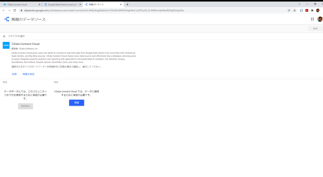Click the disabled 接続 connect button
The width and height of the screenshot is (323, 177).
(x=315, y=29)
